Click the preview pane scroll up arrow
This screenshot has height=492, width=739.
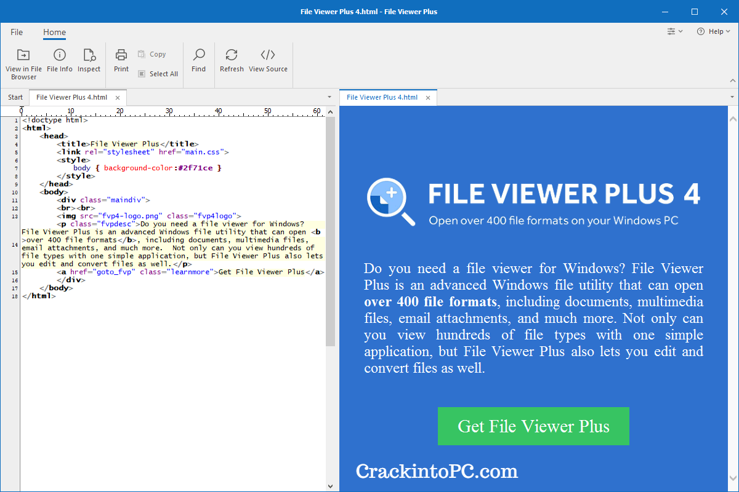733,119
